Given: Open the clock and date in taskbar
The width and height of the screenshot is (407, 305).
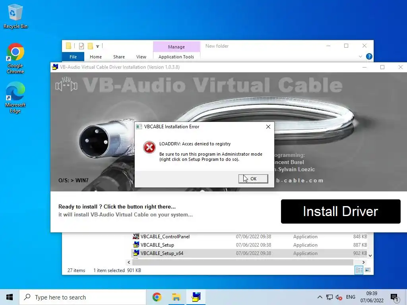Looking at the screenshot, I should coord(372,297).
